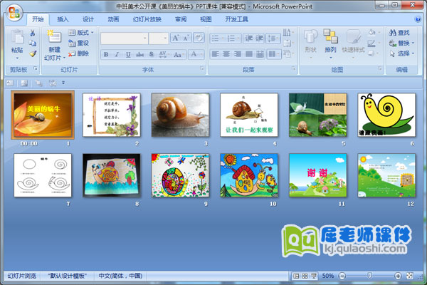Switch to the Slide Show tab
Viewport: 427px width, 285px height.
147,19
